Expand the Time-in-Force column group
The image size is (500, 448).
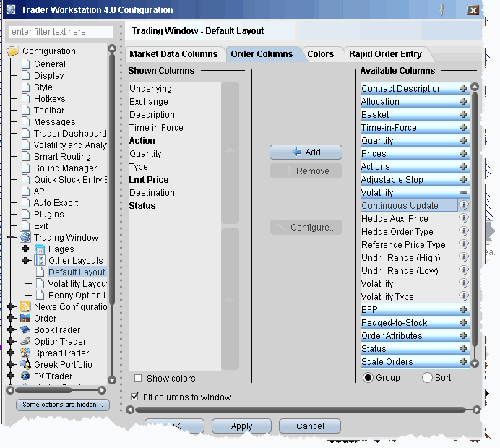463,127
